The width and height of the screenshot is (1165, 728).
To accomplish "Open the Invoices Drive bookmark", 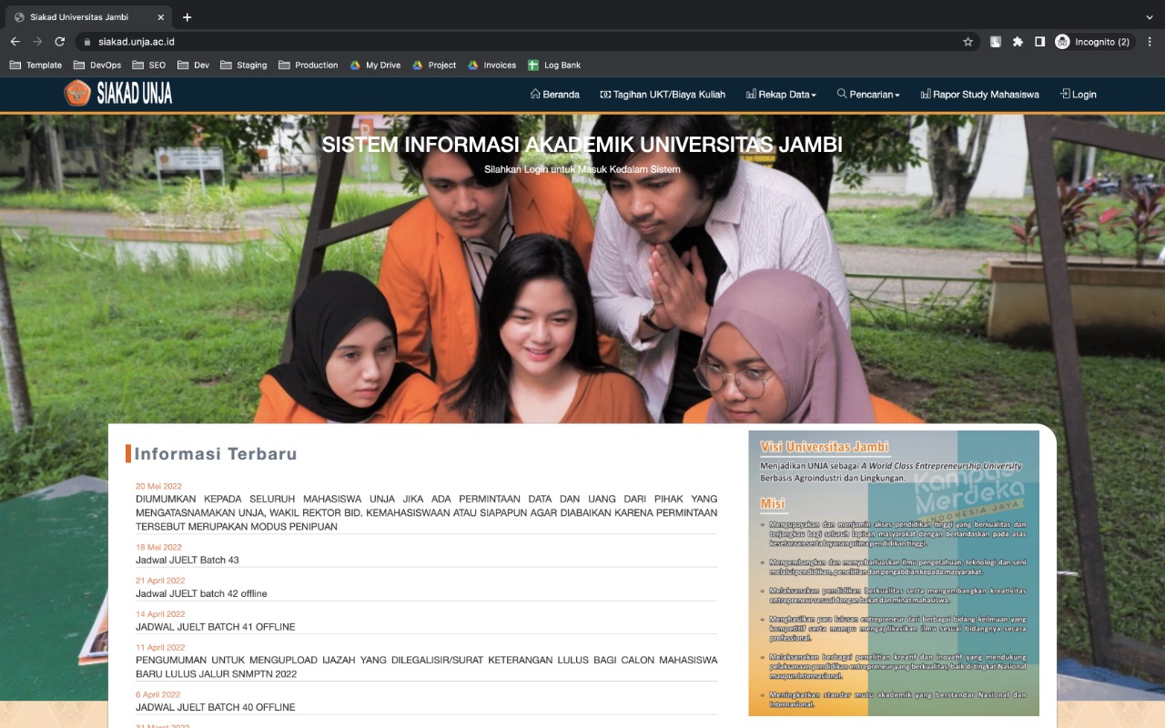I will tap(491, 66).
